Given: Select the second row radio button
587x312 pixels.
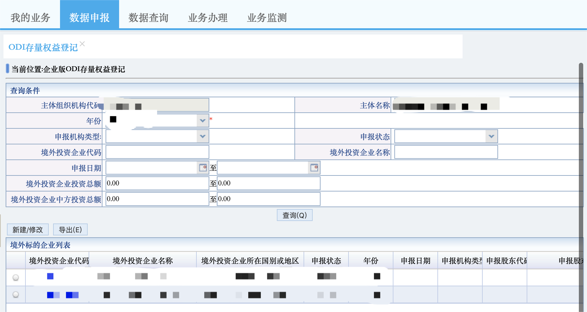Looking at the screenshot, I should pos(16,294).
